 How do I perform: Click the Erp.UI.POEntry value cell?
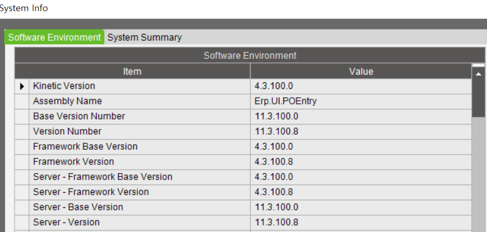361,101
